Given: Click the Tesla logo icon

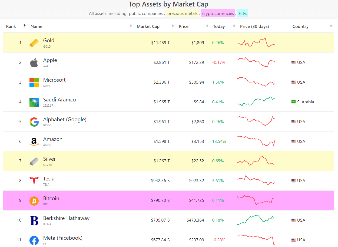Looking at the screenshot, I should pos(34,181).
